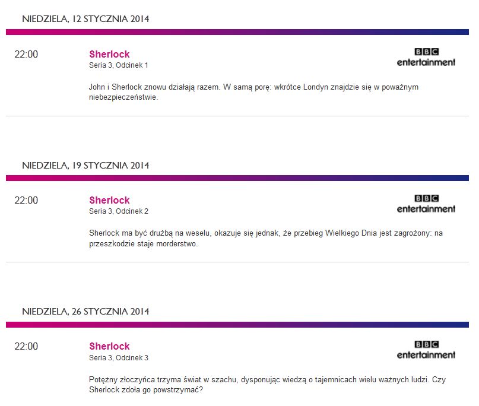Open the Sherlock link for Odcinek 2
This screenshot has height=406, width=479.
[109, 201]
